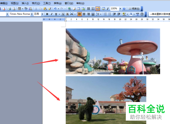Screen dimensions: 170x124
Task: Open the 窗口(W) menu
Action: click(x=69, y=3)
